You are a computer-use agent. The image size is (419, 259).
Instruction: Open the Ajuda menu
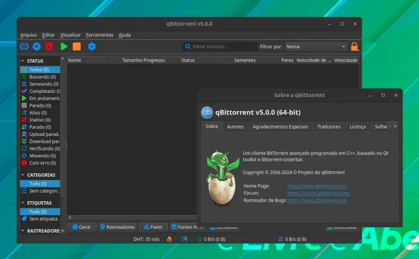point(125,35)
